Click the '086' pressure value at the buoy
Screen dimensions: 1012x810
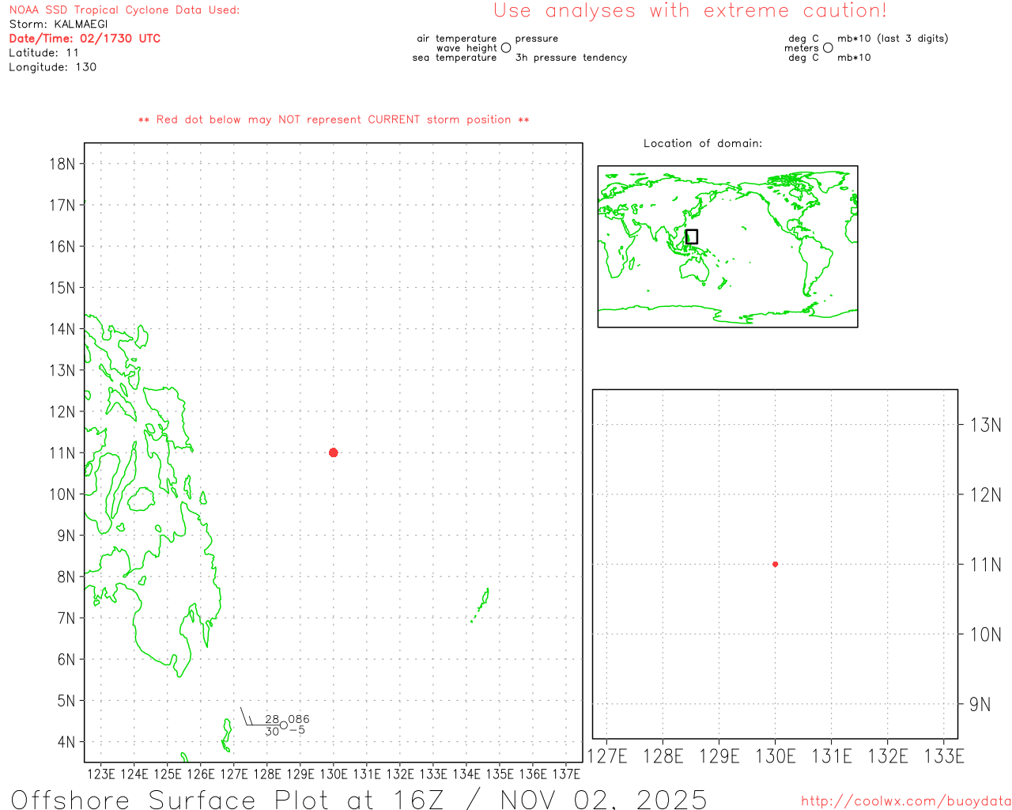coord(299,719)
